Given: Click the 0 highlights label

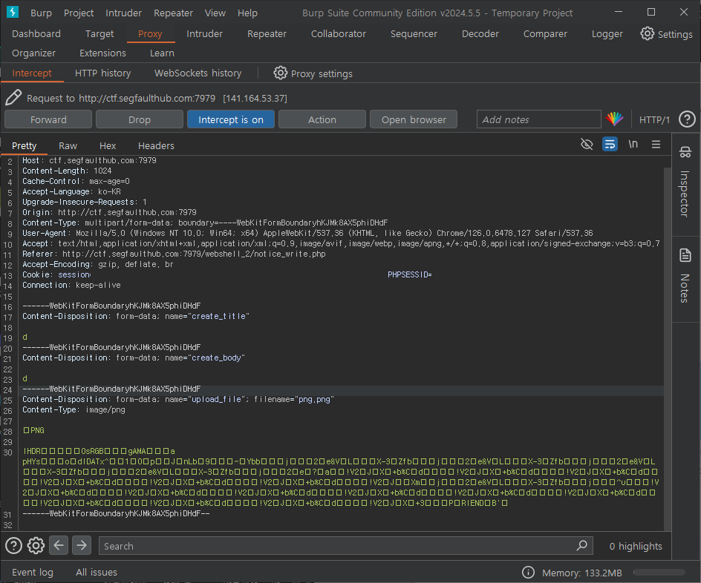Looking at the screenshot, I should (636, 546).
